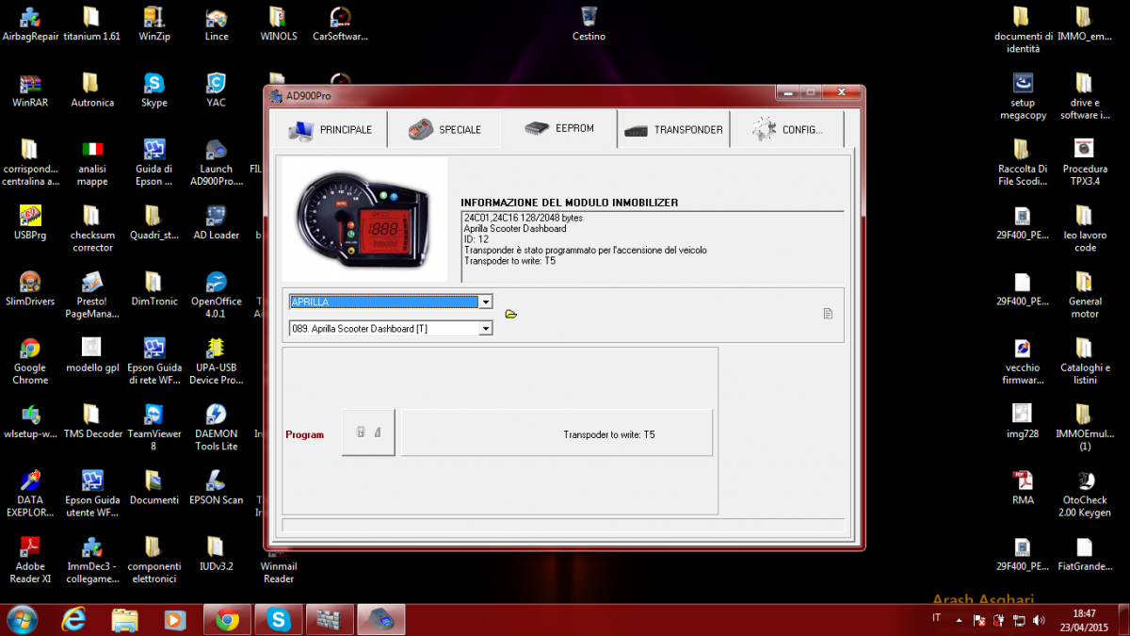This screenshot has height=636, width=1130.
Task: Click the wide 'Transpoder to write: T5' button
Action: [557, 433]
